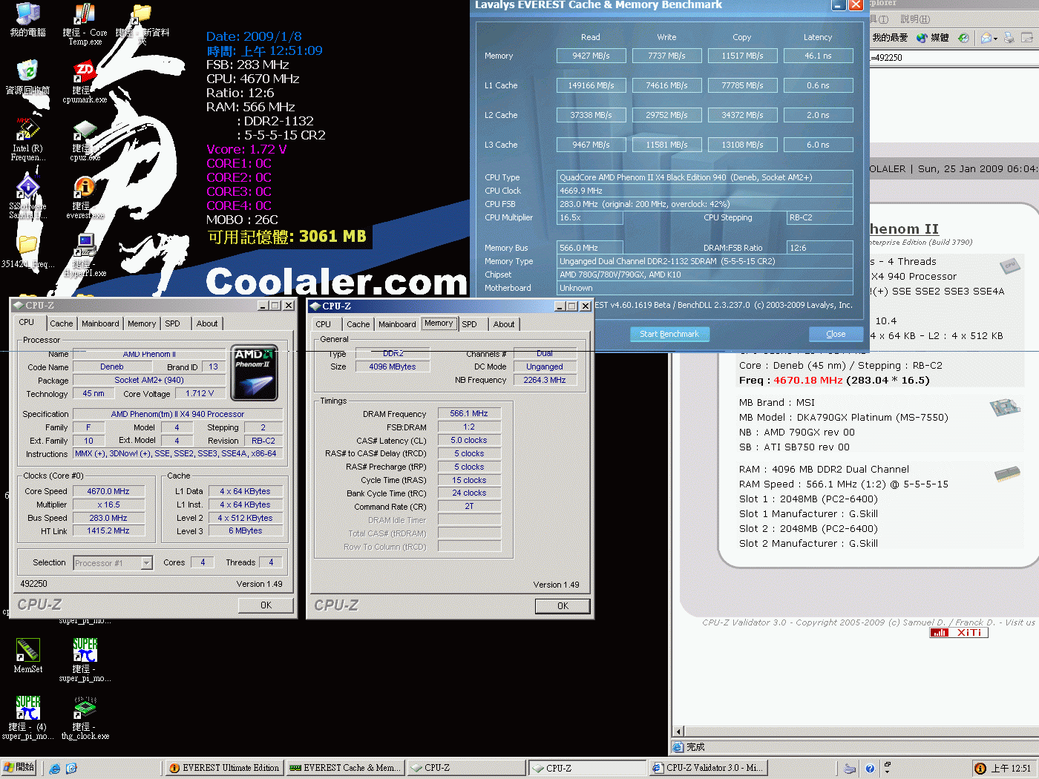Open the Windows Start button
The width and height of the screenshot is (1039, 779).
19,768
